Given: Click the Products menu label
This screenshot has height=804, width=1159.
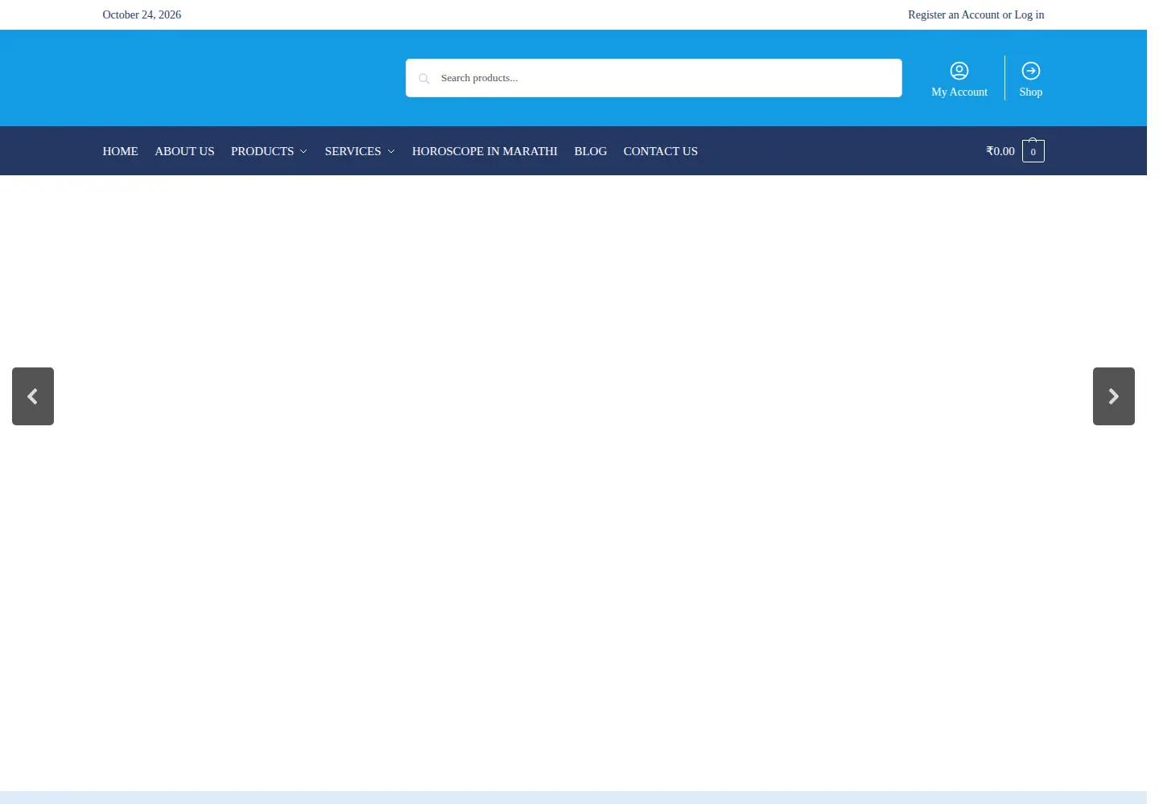Looking at the screenshot, I should pos(262,151).
